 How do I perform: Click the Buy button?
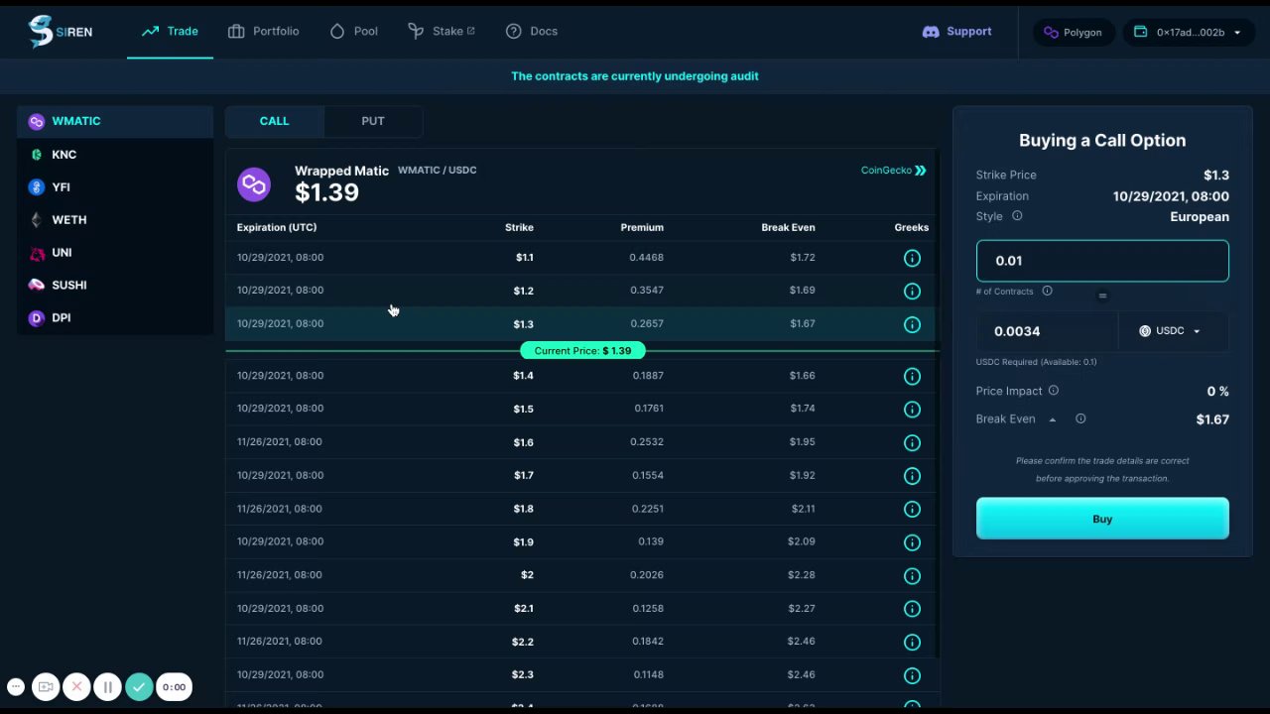[1102, 519]
